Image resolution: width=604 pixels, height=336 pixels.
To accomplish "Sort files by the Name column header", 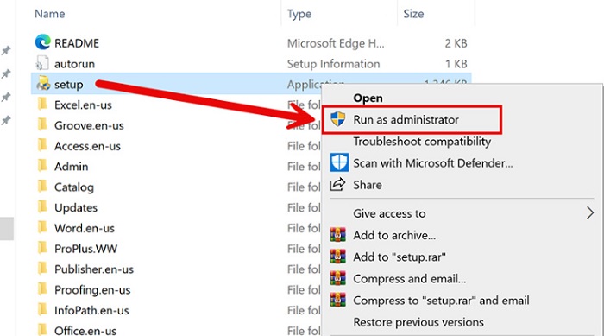I will 50,14.
